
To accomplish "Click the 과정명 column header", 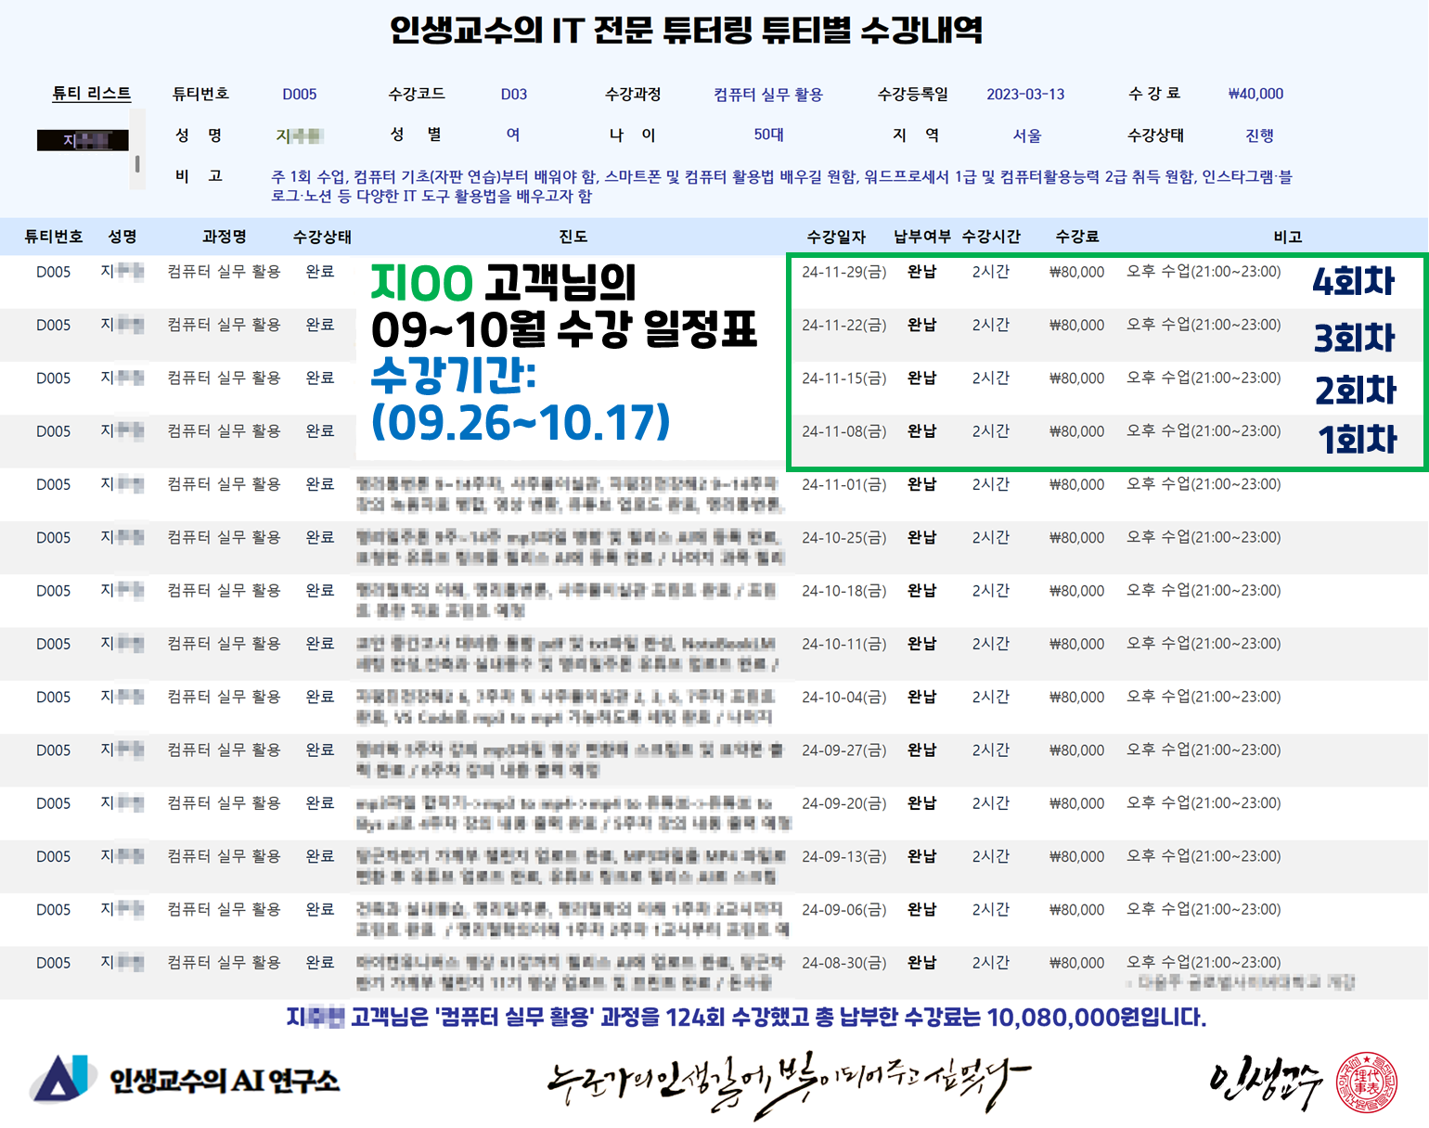I will click(x=225, y=237).
